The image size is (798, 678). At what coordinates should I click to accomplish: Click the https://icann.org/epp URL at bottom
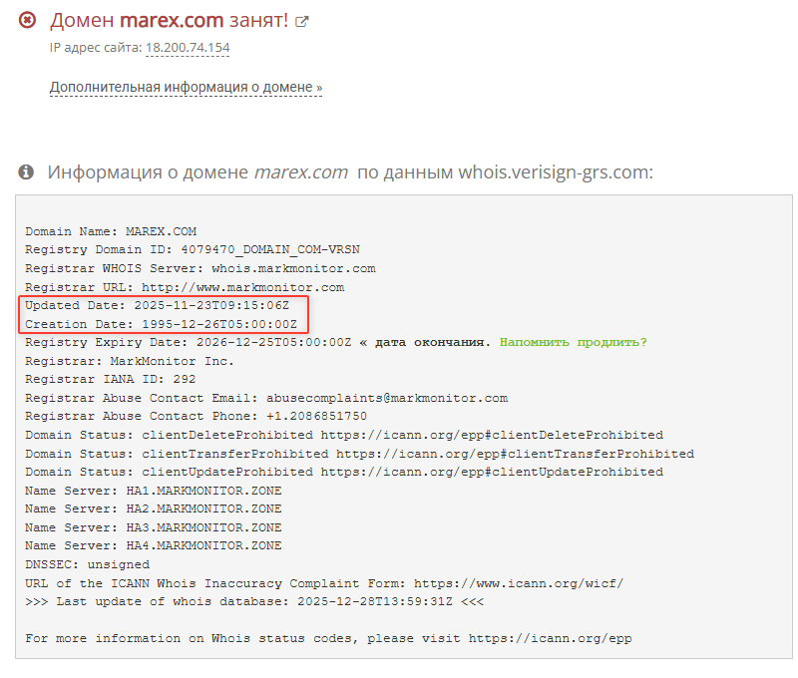551,639
